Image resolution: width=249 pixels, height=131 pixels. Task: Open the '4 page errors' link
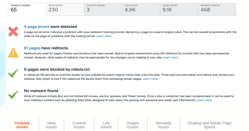pos(36,27)
